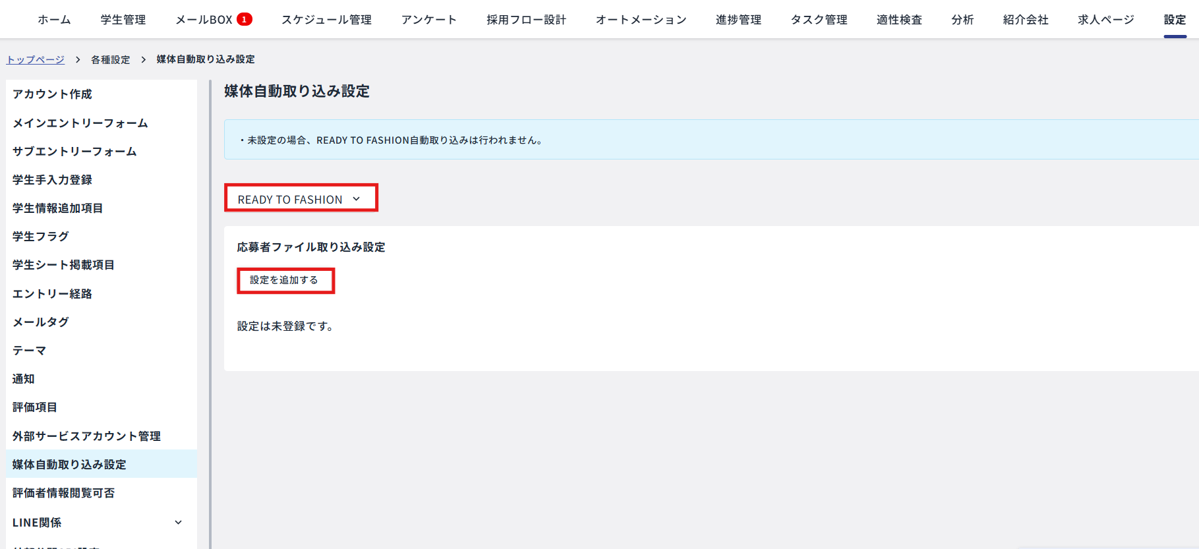1199x549 pixels.
Task: Navigate to オートメーション tab
Action: (x=641, y=20)
